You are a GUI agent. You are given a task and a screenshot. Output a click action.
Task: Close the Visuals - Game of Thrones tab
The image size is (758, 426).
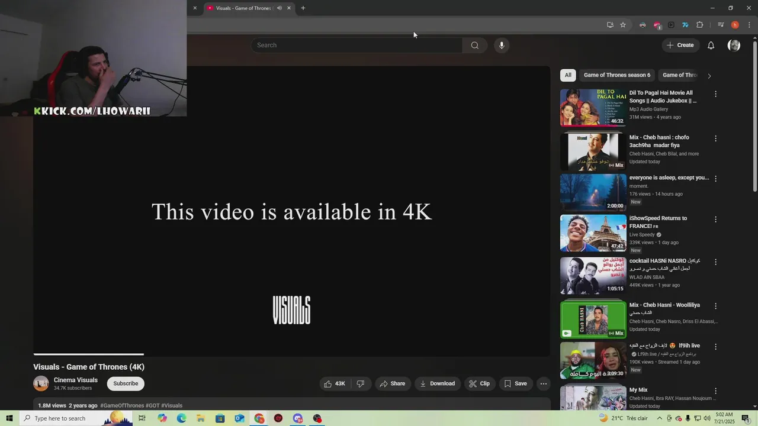(289, 8)
